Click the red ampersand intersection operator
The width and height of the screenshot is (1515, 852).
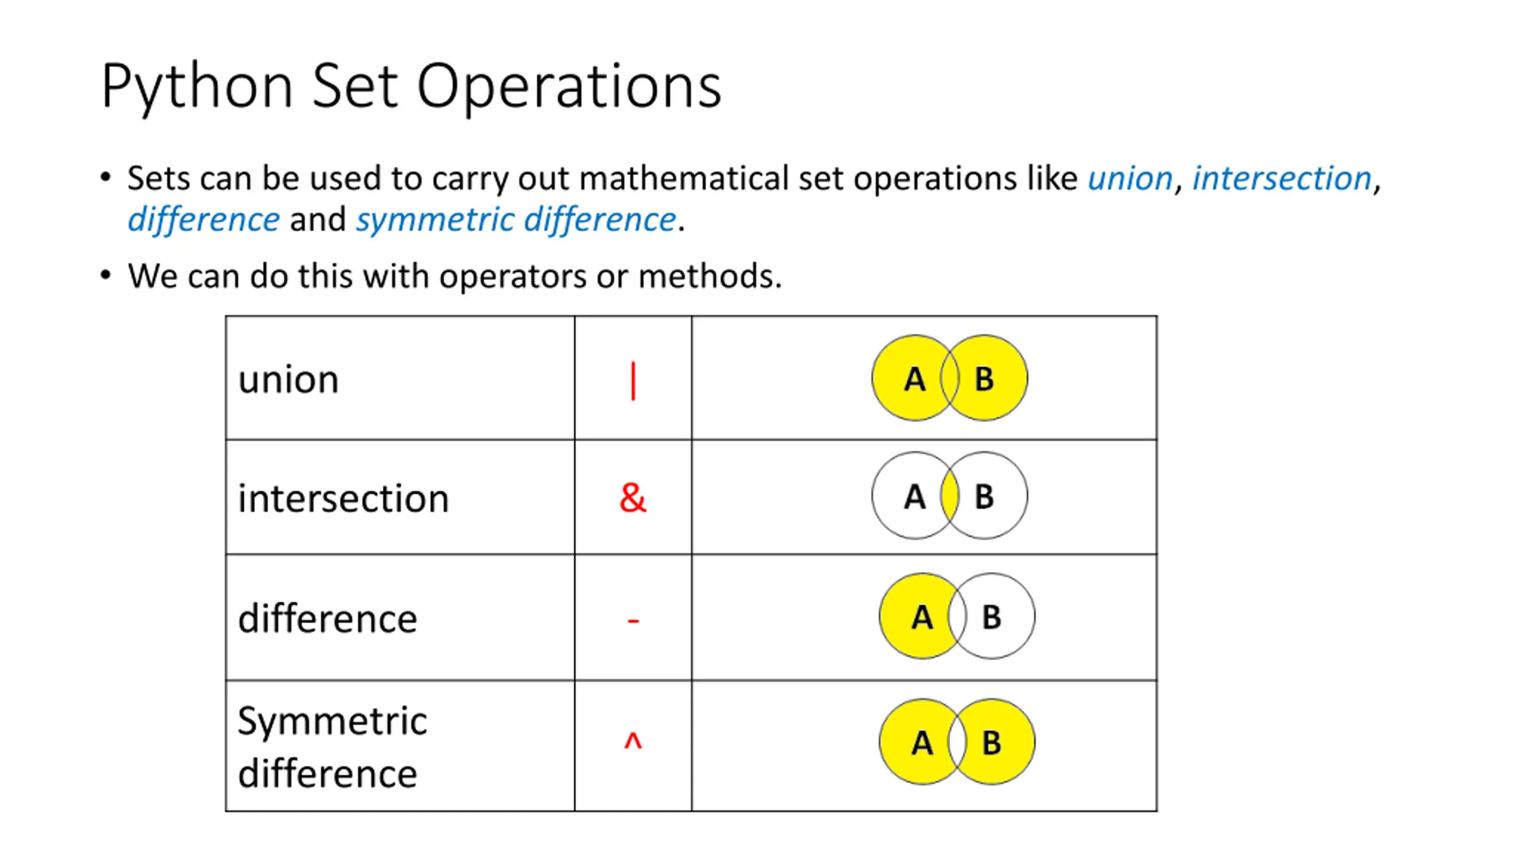tap(633, 497)
